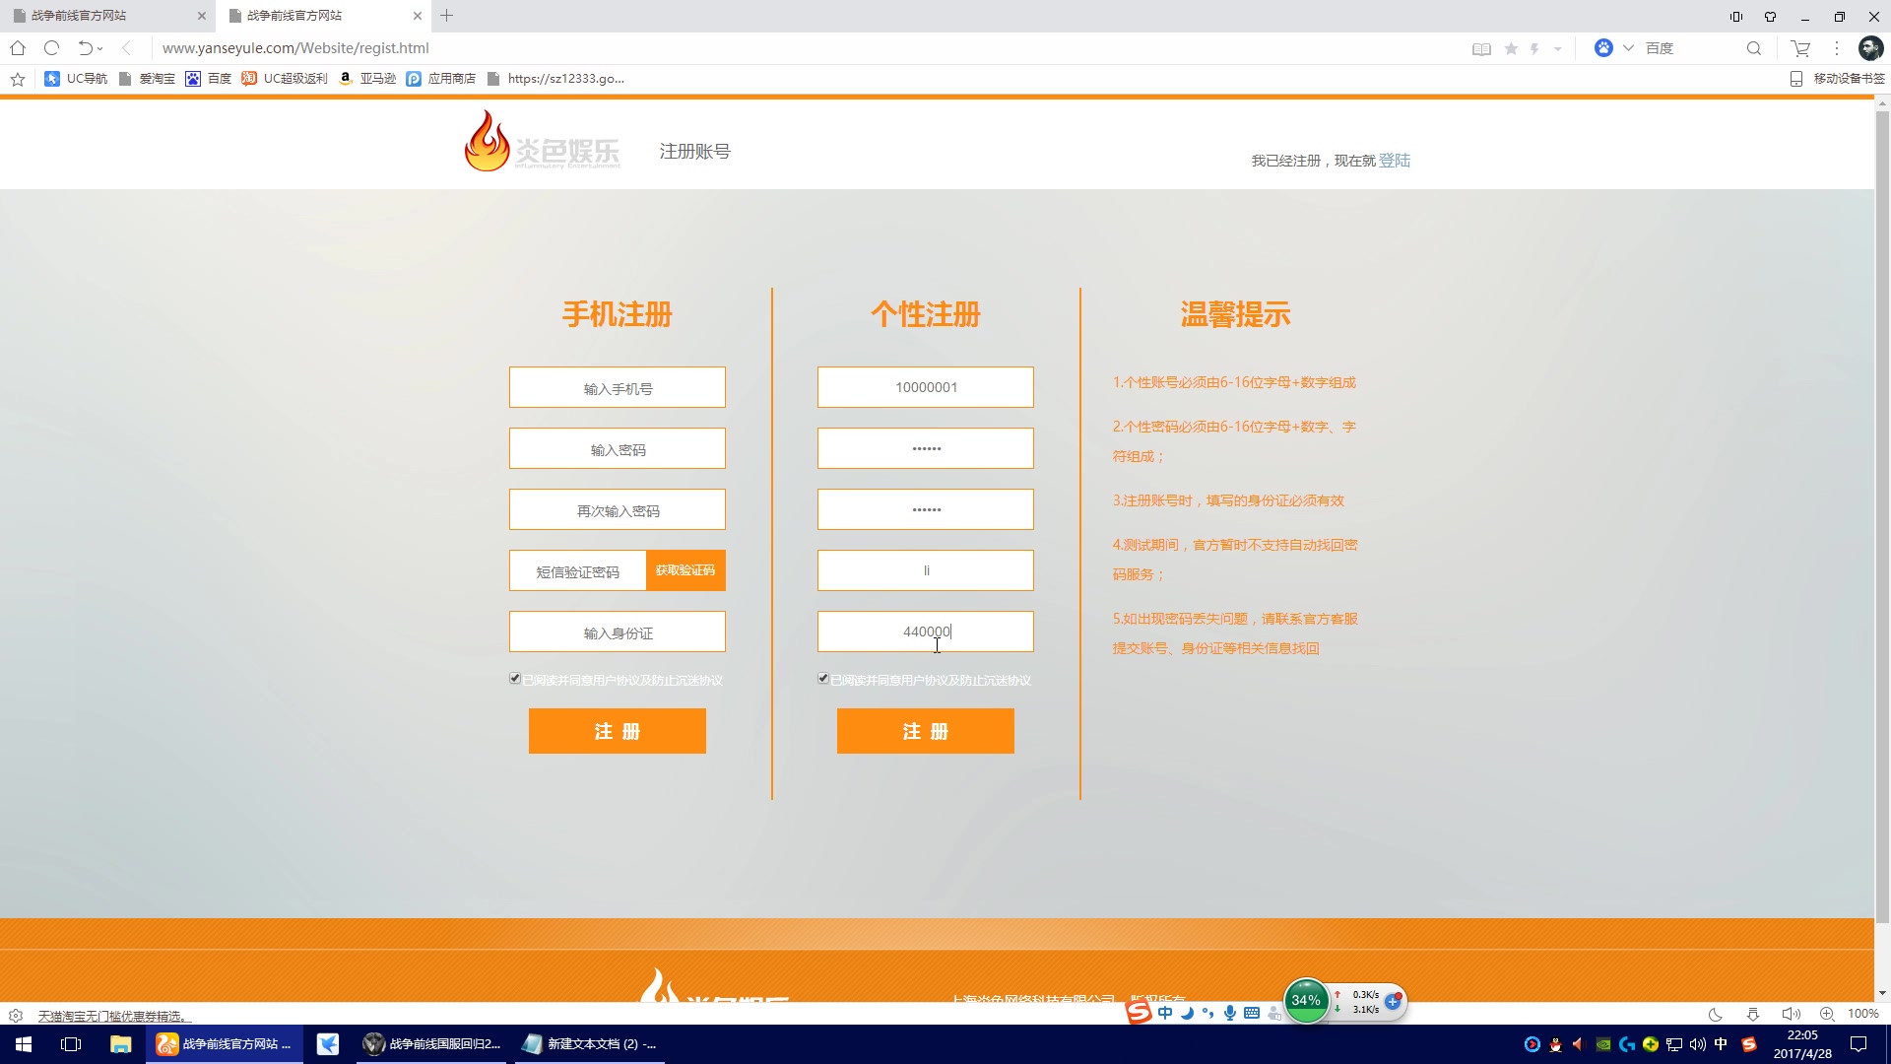Bookmark this page with the star icon
This screenshot has width=1891, height=1064.
pos(1511,48)
